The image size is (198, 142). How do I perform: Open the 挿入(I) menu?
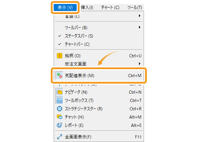pyautogui.click(x=87, y=8)
